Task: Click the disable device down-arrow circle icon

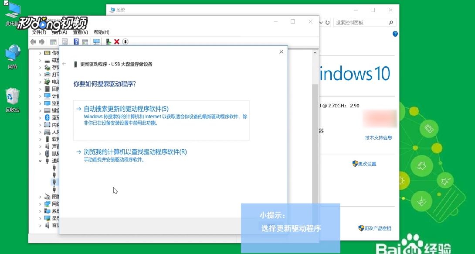Action: tap(125, 42)
